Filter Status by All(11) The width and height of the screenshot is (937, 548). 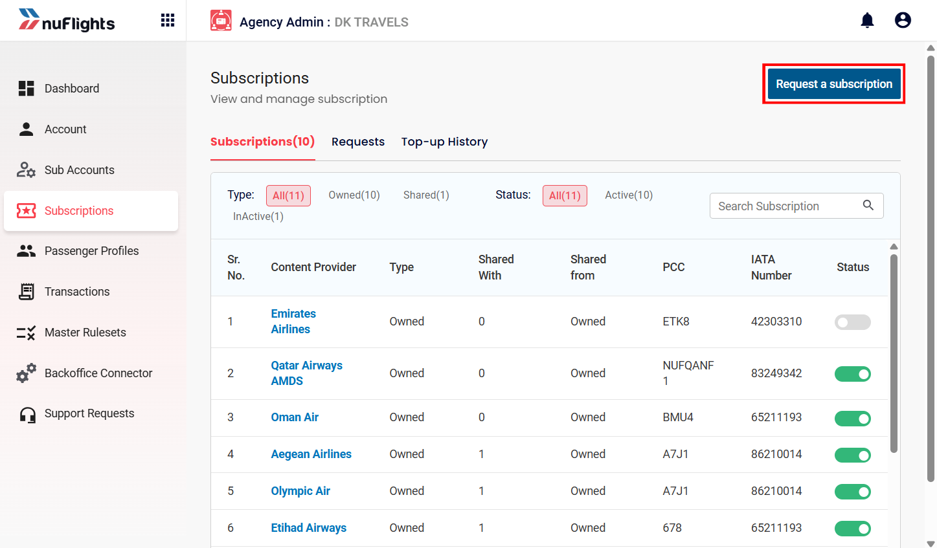click(x=565, y=195)
